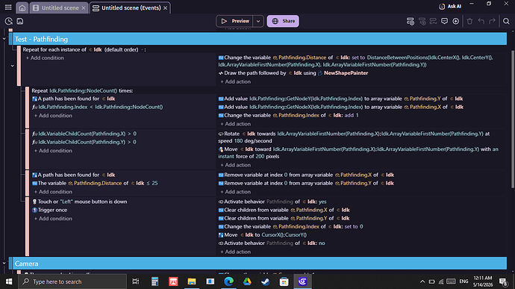Screen dimensions: 515x289
Task: Select Activate behavior Pathfinding: yes action
Action: [x=272, y=202]
